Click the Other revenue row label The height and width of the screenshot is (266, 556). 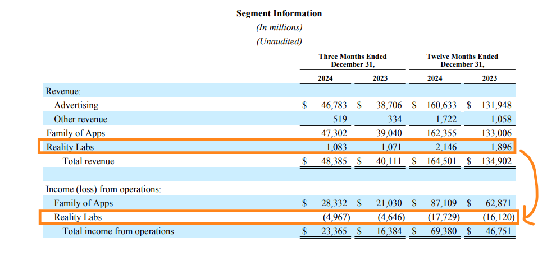pos(80,119)
